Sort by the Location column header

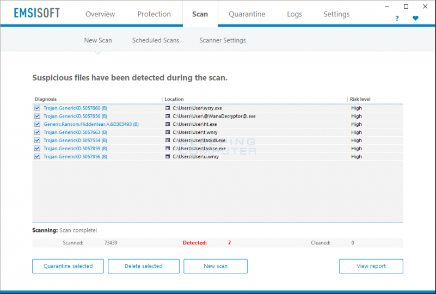pyautogui.click(x=174, y=99)
